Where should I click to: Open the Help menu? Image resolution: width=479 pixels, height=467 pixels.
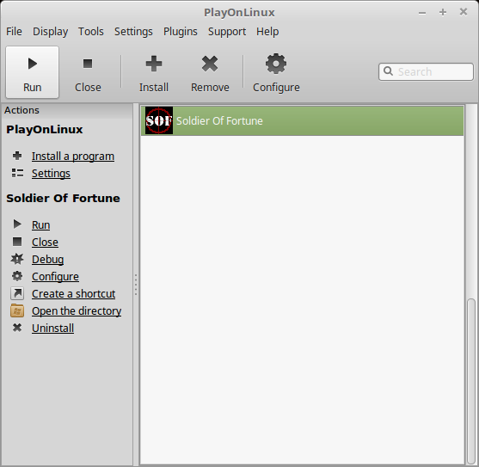pyautogui.click(x=267, y=32)
